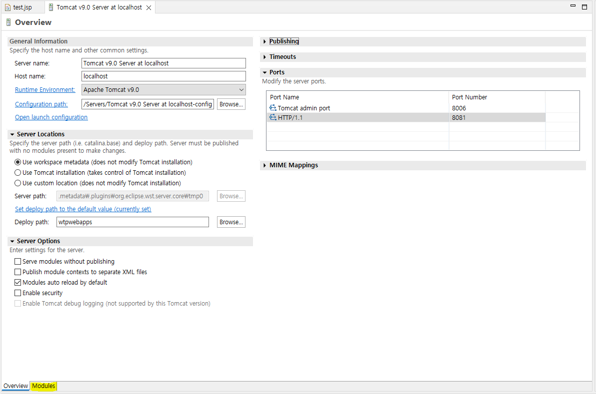Click the Deploy path text field

tap(132, 222)
